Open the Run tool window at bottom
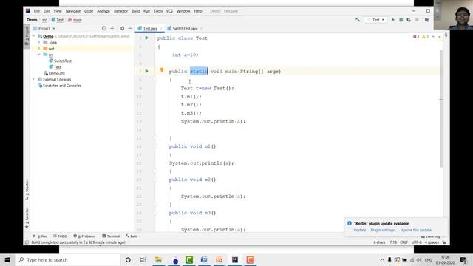473x266 pixels. 40,236
